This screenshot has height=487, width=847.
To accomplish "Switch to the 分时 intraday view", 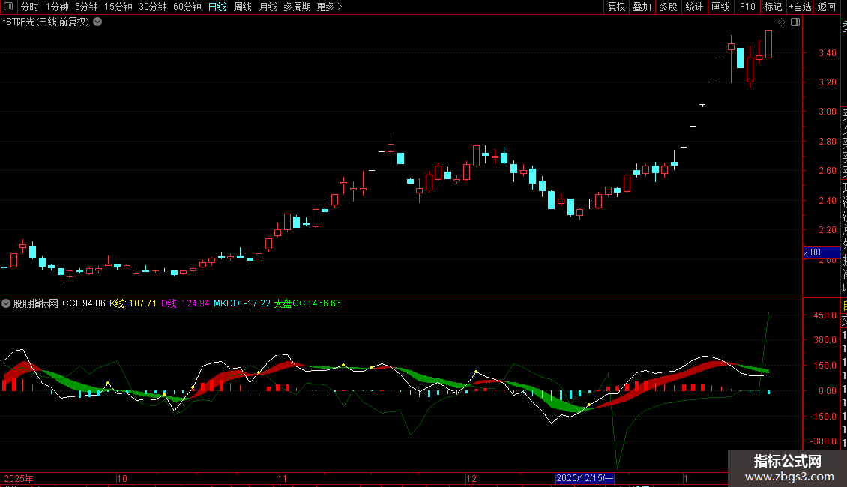I will click(x=30, y=7).
